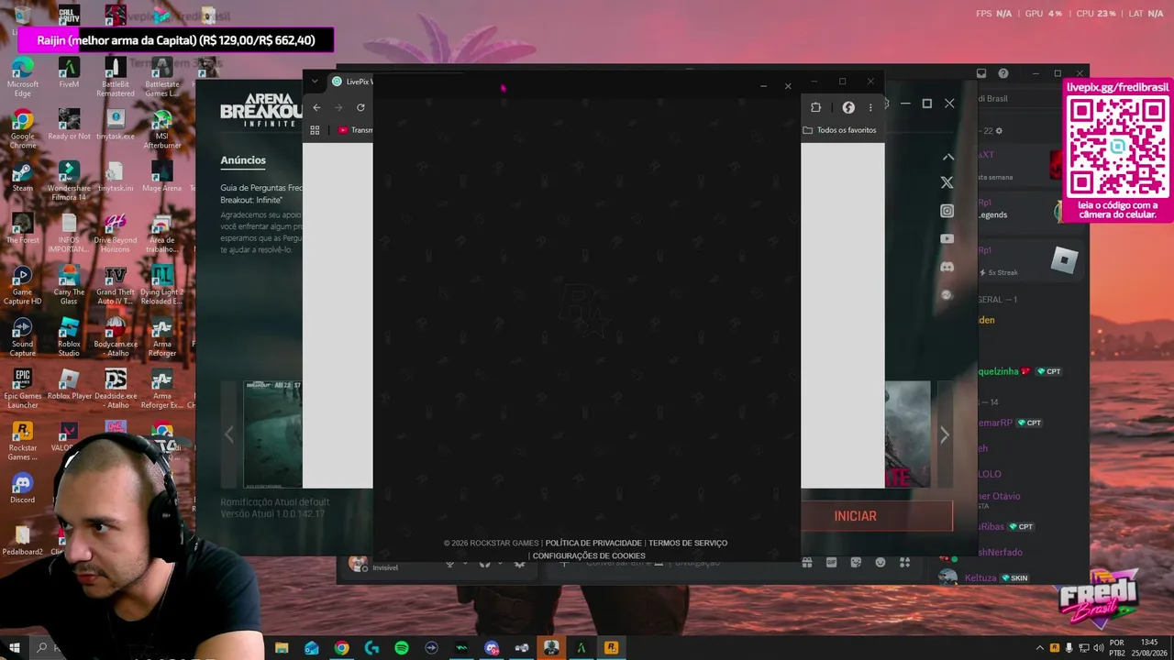This screenshot has height=660, width=1174.
Task: Launch Roblox Player from the desktop
Action: 69,386
